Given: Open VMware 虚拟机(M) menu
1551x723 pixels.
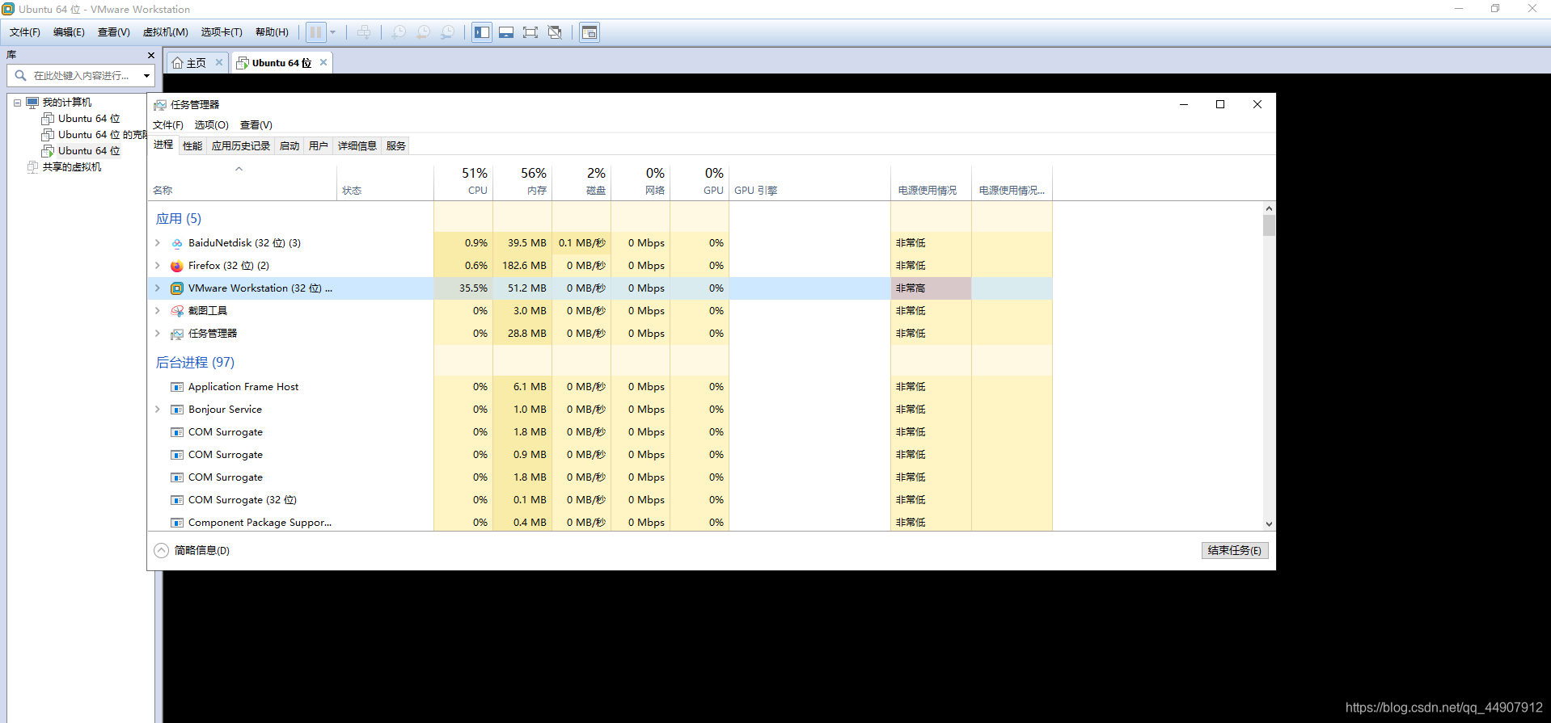Looking at the screenshot, I should tap(165, 32).
